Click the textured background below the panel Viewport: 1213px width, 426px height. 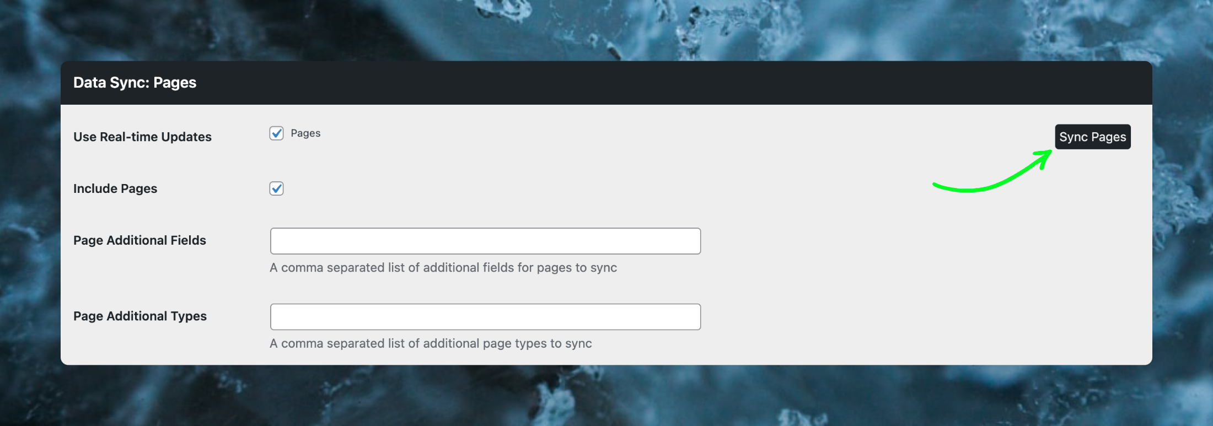click(x=606, y=397)
